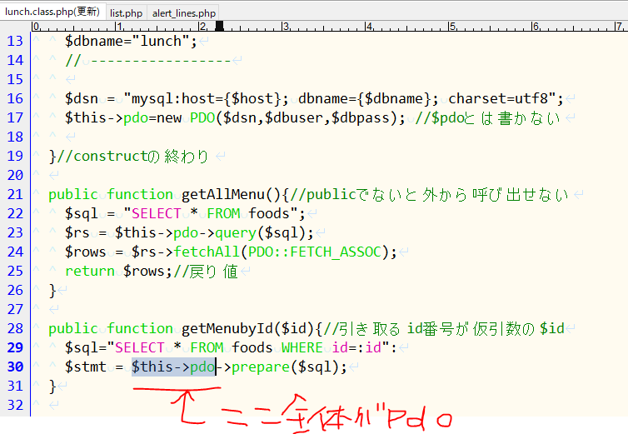Click the ruler mark labeled 5

tap(452, 27)
